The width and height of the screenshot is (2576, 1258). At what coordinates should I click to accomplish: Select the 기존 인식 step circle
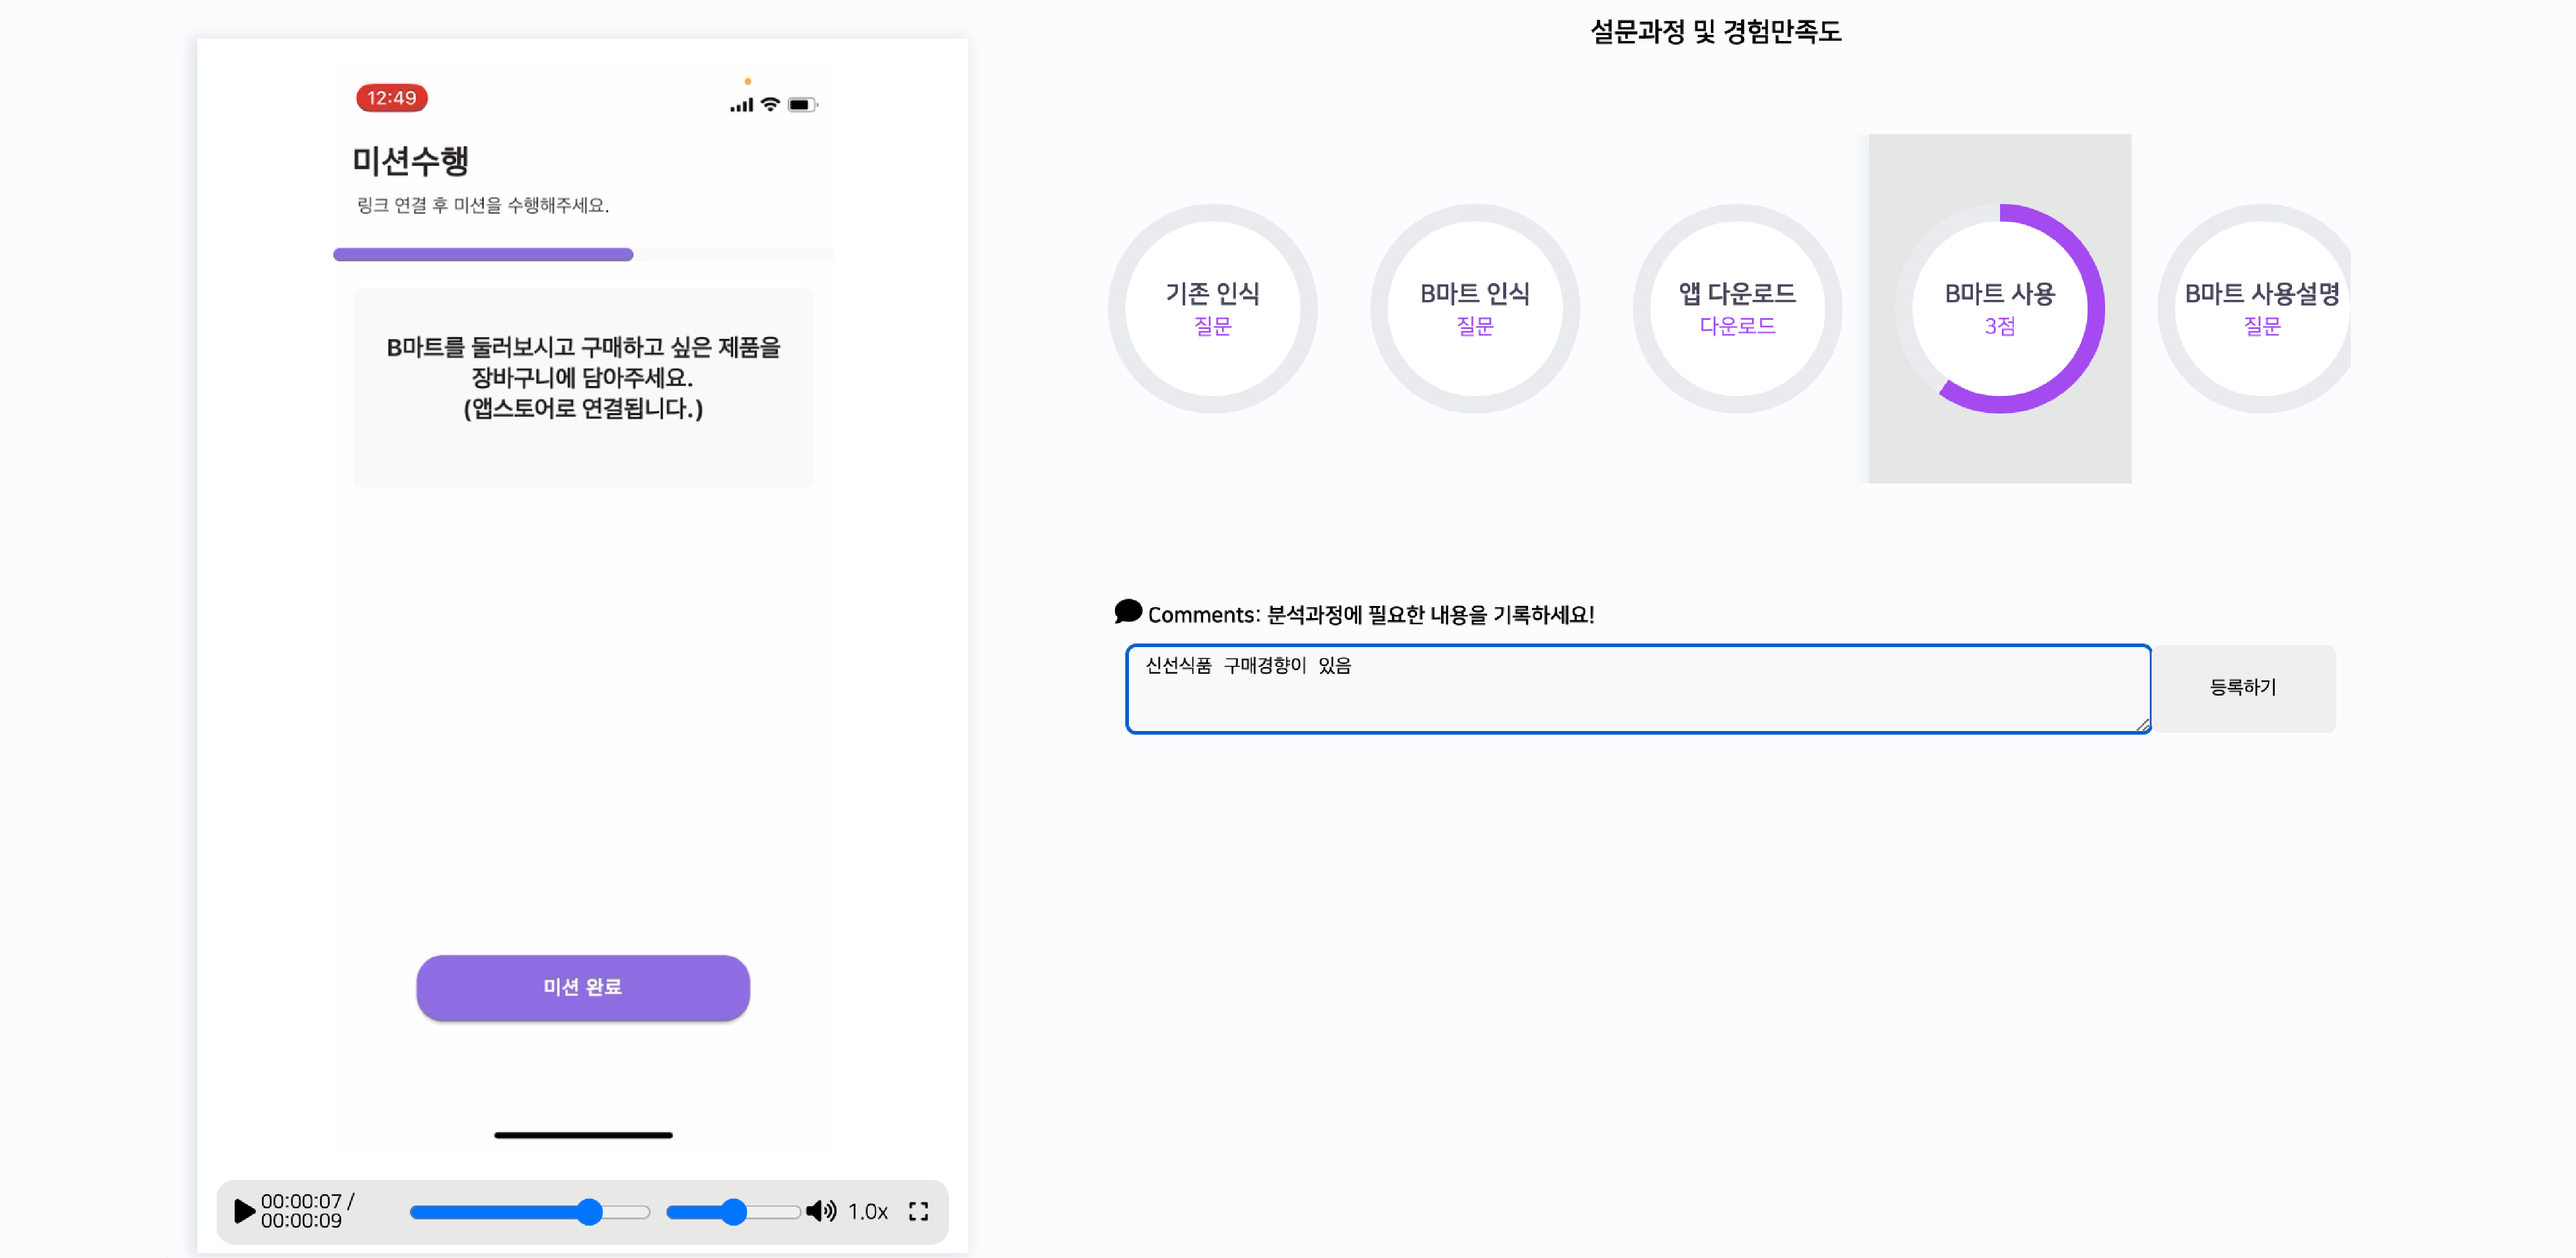coord(1212,308)
